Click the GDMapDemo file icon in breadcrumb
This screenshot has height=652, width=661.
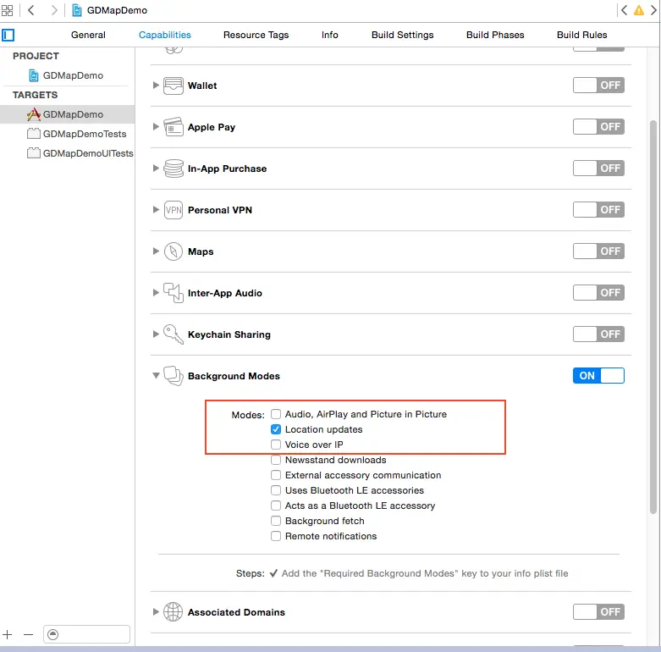pyautogui.click(x=77, y=10)
